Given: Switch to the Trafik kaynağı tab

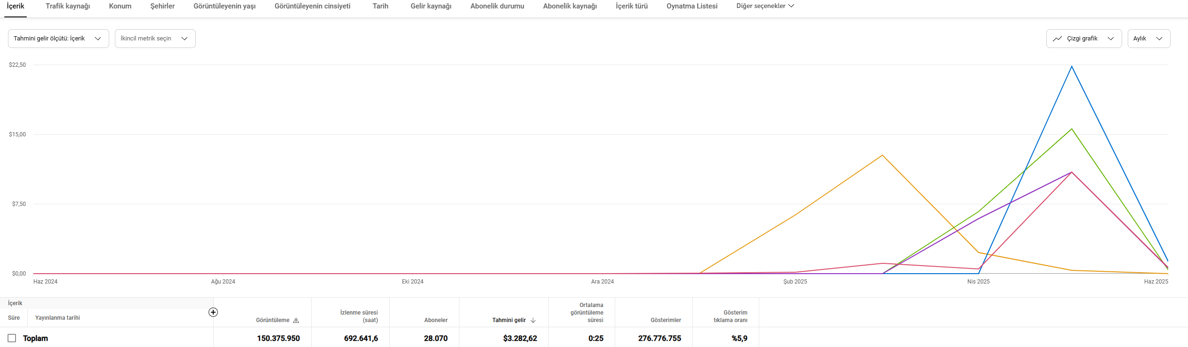Looking at the screenshot, I should [68, 6].
